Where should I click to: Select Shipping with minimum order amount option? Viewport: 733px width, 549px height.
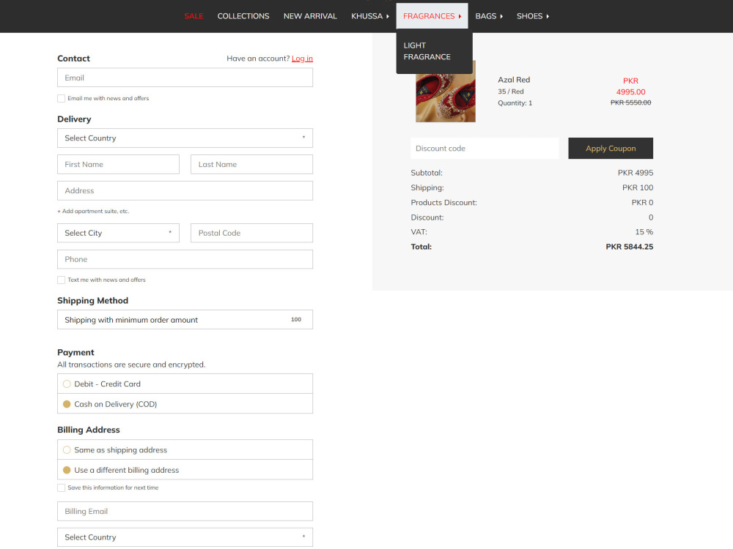(185, 320)
